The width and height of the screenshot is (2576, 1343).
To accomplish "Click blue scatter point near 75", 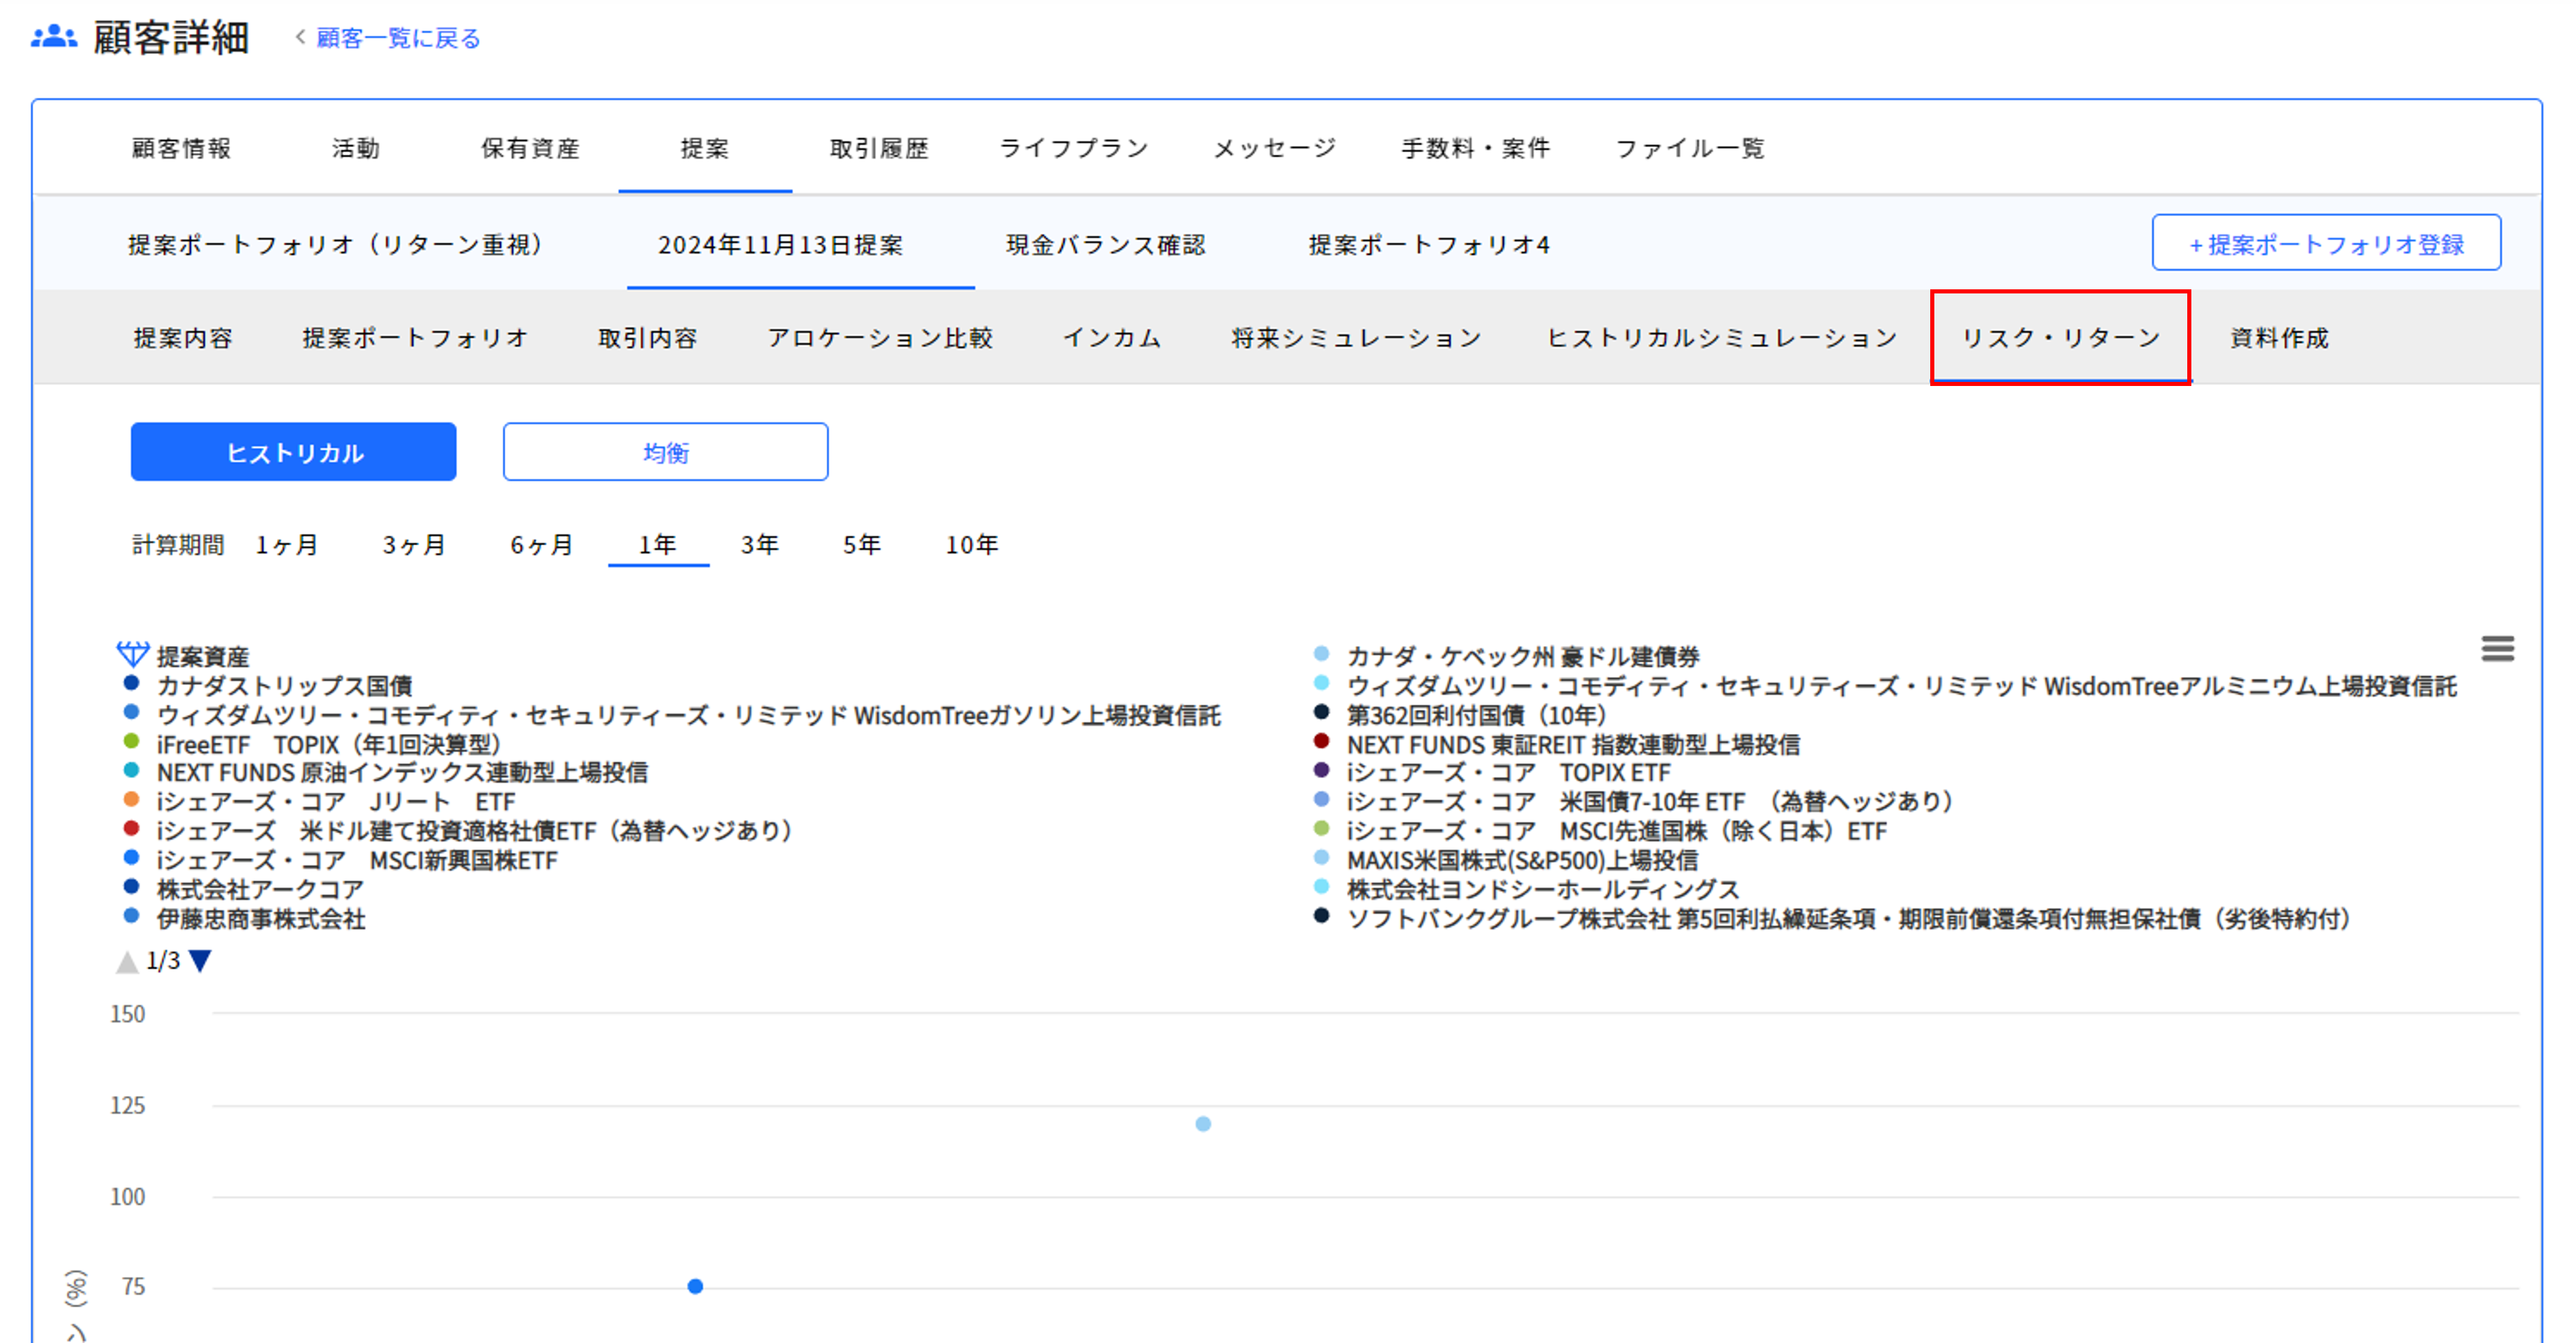I will tap(695, 1286).
